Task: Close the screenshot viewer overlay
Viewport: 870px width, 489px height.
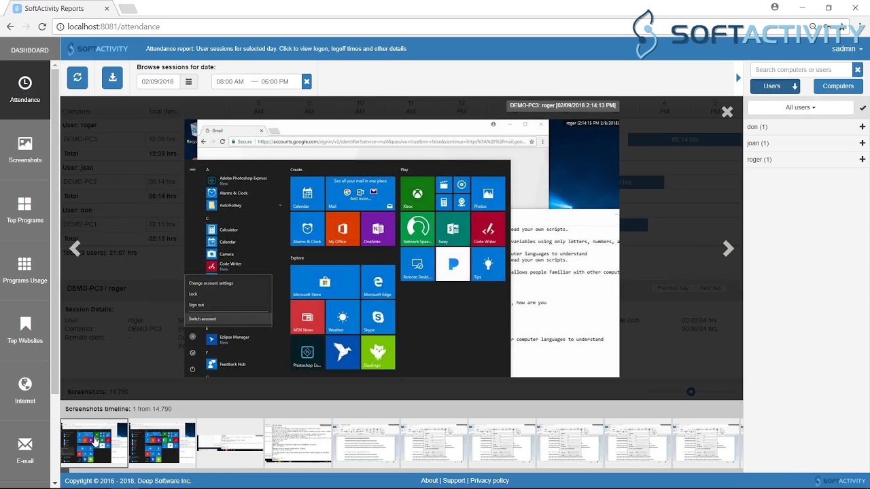Action: (727, 112)
